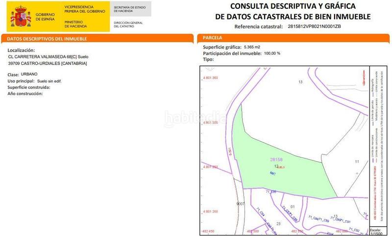392x238 pixels.
Task: Click the Gobierno de España coat of arms
Action: [20, 17]
